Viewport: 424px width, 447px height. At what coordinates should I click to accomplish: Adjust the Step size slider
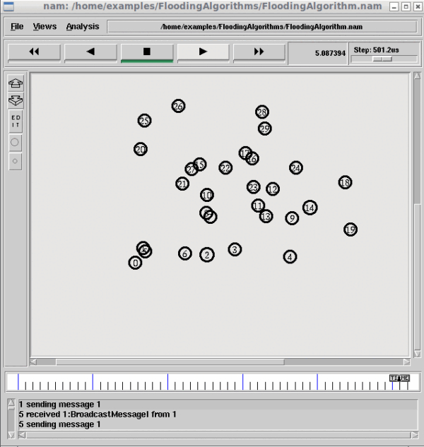pyautogui.click(x=384, y=59)
